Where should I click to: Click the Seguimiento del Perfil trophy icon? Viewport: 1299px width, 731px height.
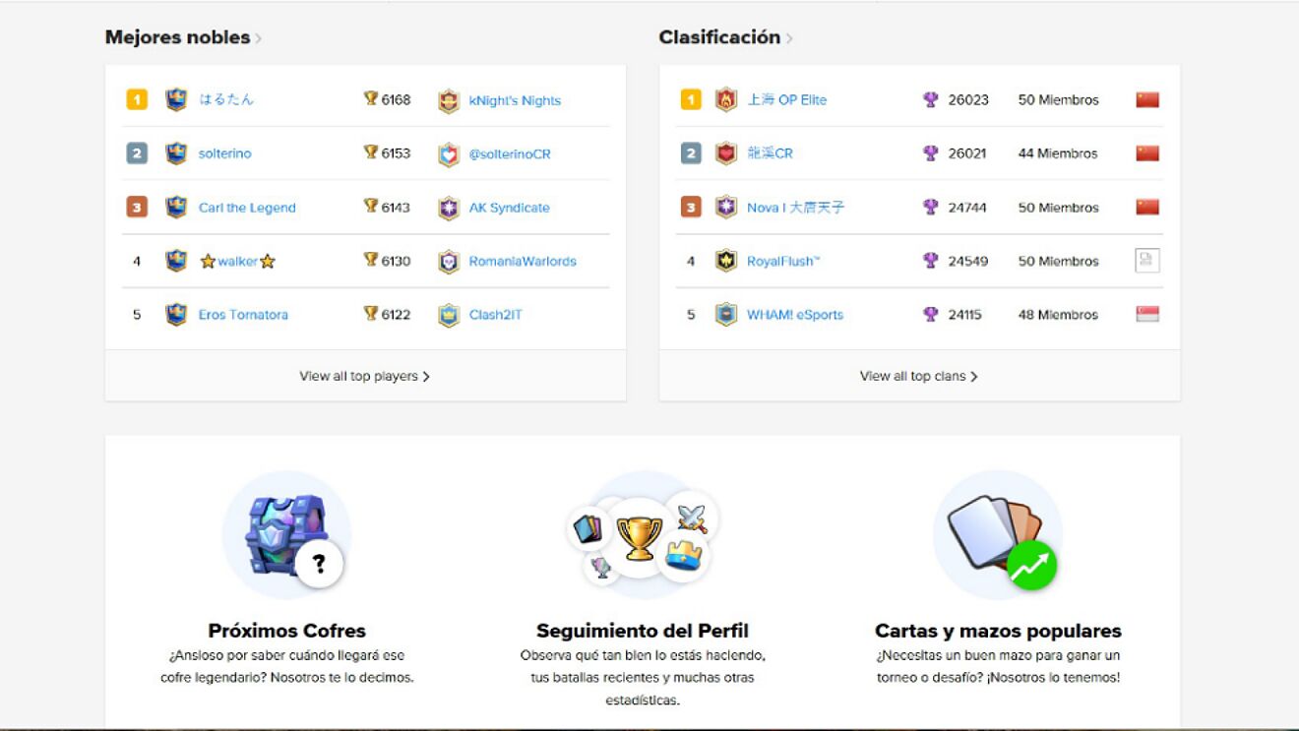(639, 536)
